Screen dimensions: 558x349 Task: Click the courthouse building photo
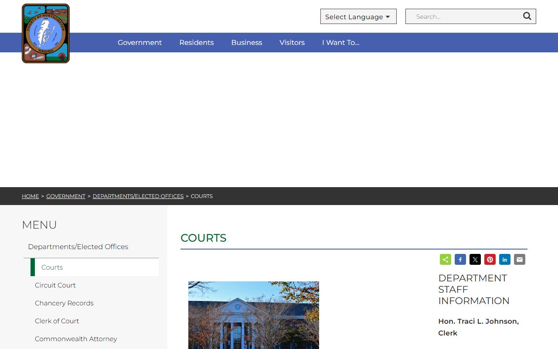[x=254, y=315]
